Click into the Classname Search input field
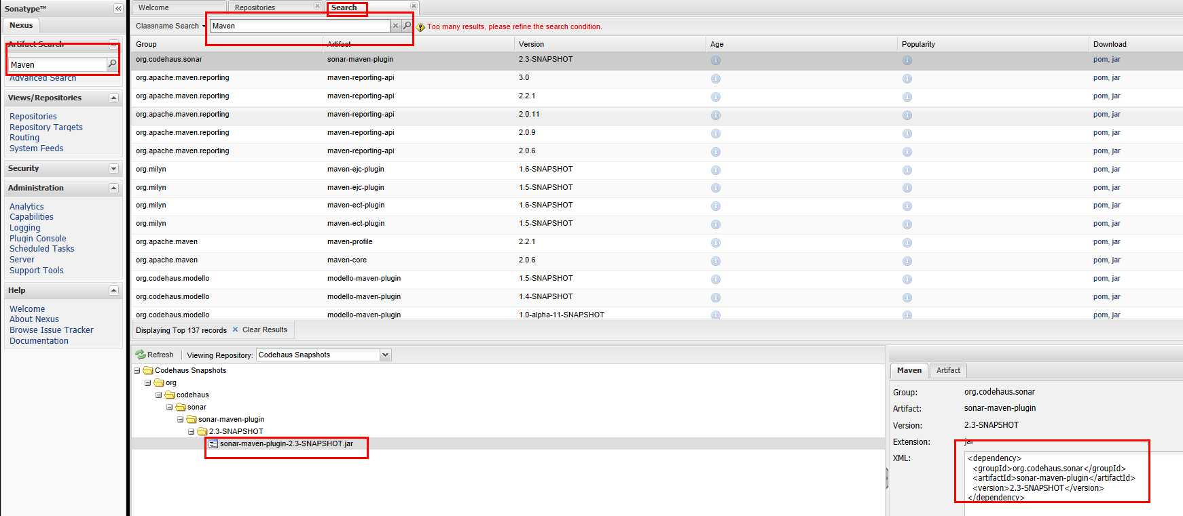The image size is (1183, 516). (299, 26)
